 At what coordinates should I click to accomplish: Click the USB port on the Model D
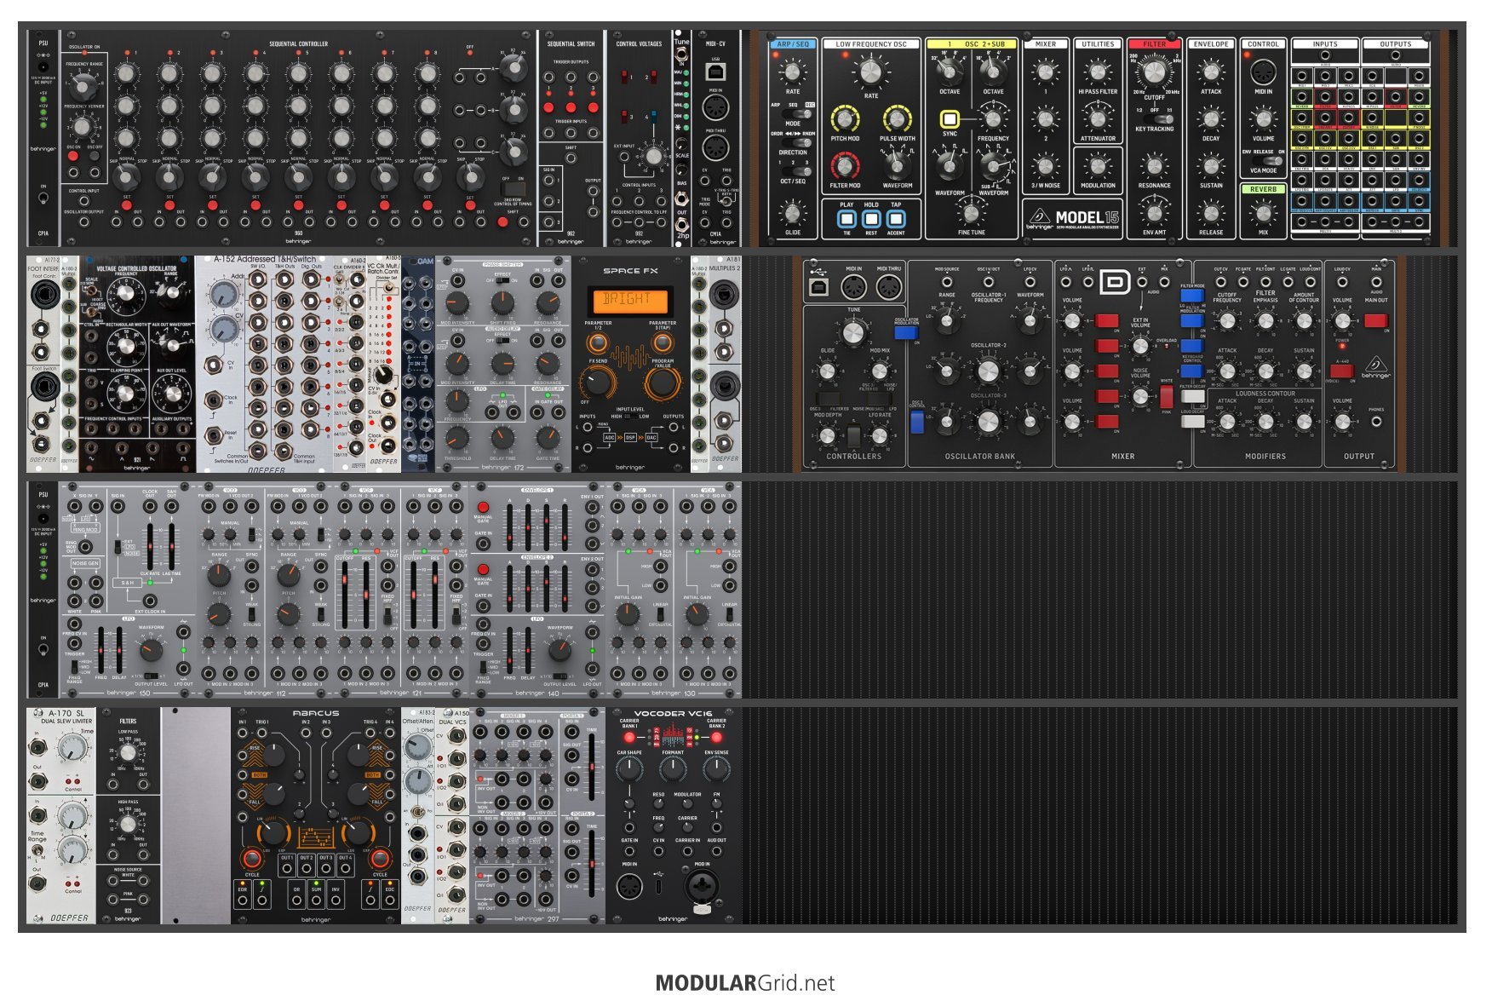[818, 288]
